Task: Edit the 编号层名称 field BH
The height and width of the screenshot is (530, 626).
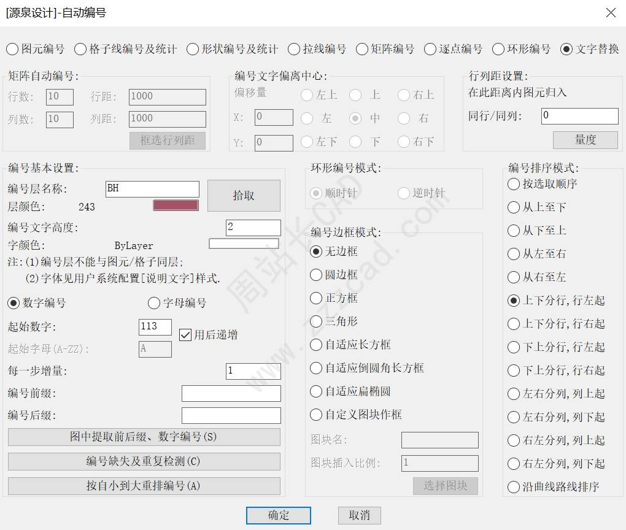Action: 152,189
